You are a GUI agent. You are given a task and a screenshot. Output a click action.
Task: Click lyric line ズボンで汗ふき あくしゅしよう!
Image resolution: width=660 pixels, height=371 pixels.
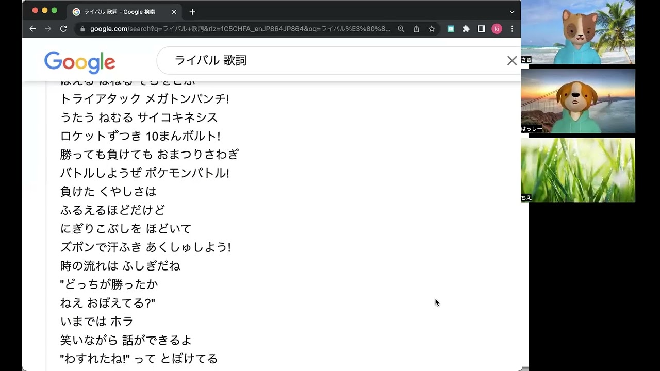[x=145, y=247]
